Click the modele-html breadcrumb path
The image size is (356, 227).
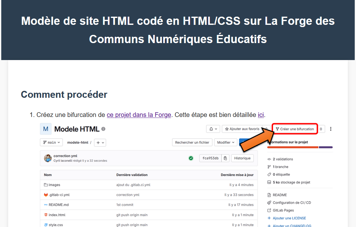pyautogui.click(x=78, y=142)
